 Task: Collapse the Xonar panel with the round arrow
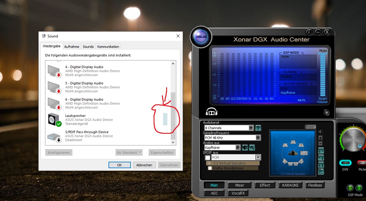[326, 113]
